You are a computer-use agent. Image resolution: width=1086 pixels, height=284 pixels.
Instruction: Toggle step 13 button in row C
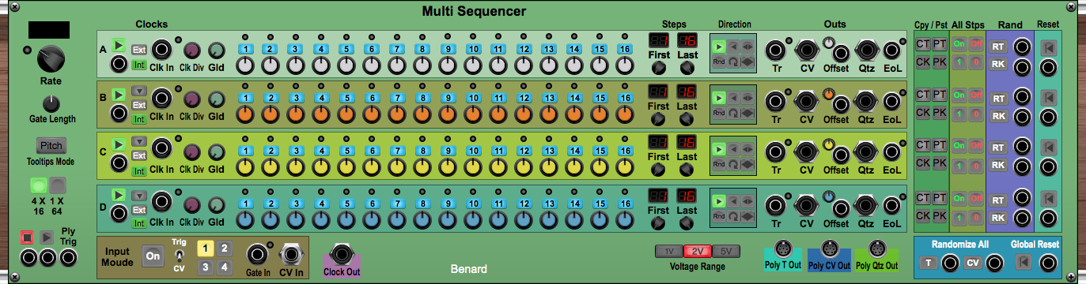point(549,151)
